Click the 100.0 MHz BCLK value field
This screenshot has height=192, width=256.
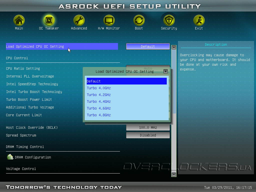pyautogui.click(x=148, y=127)
